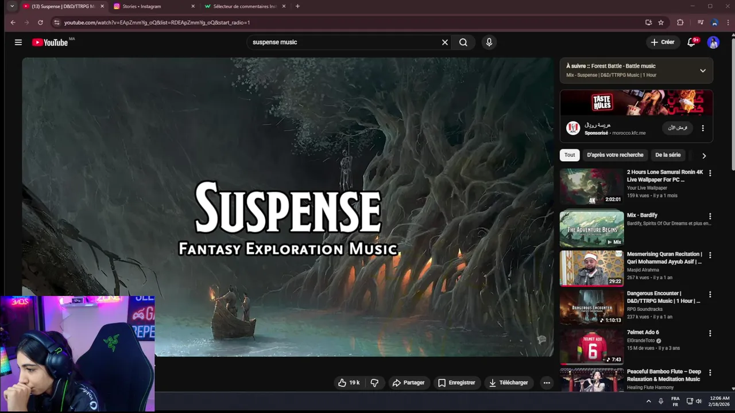Close the Sélecteur de commentaires tab
This screenshot has width=735, height=413.
(x=284, y=6)
